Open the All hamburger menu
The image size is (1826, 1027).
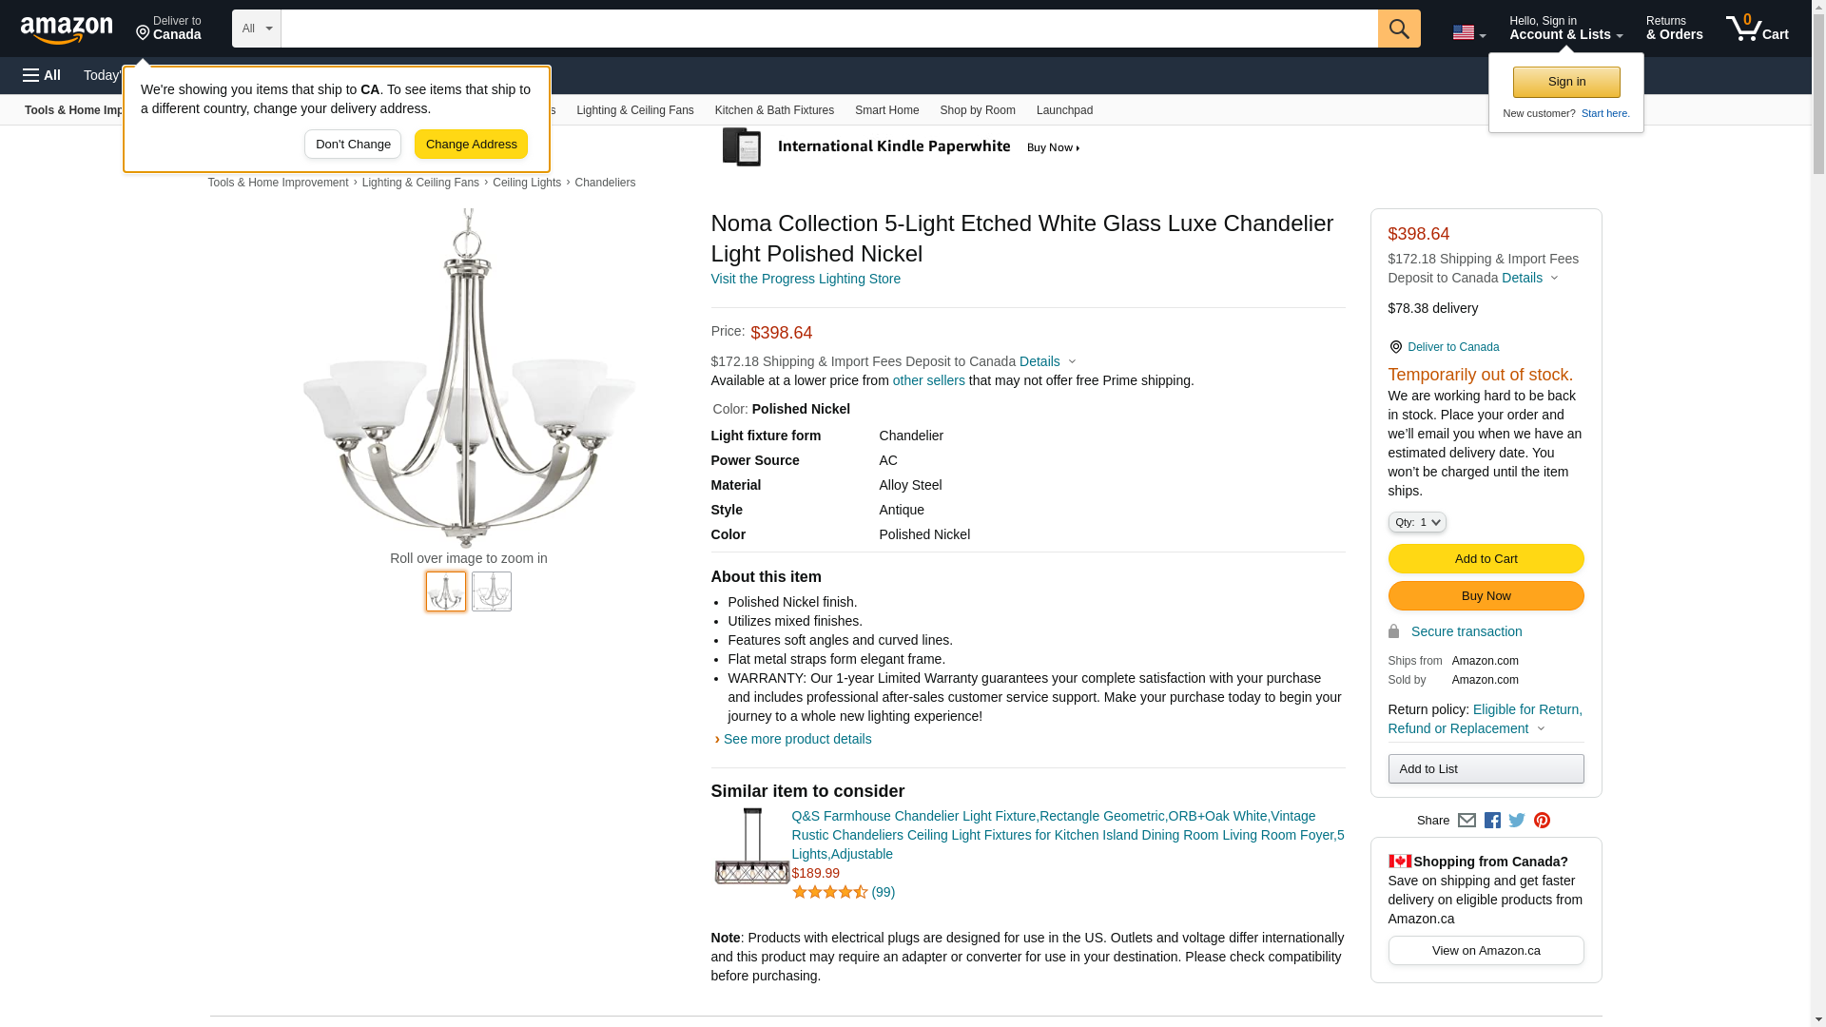42,75
